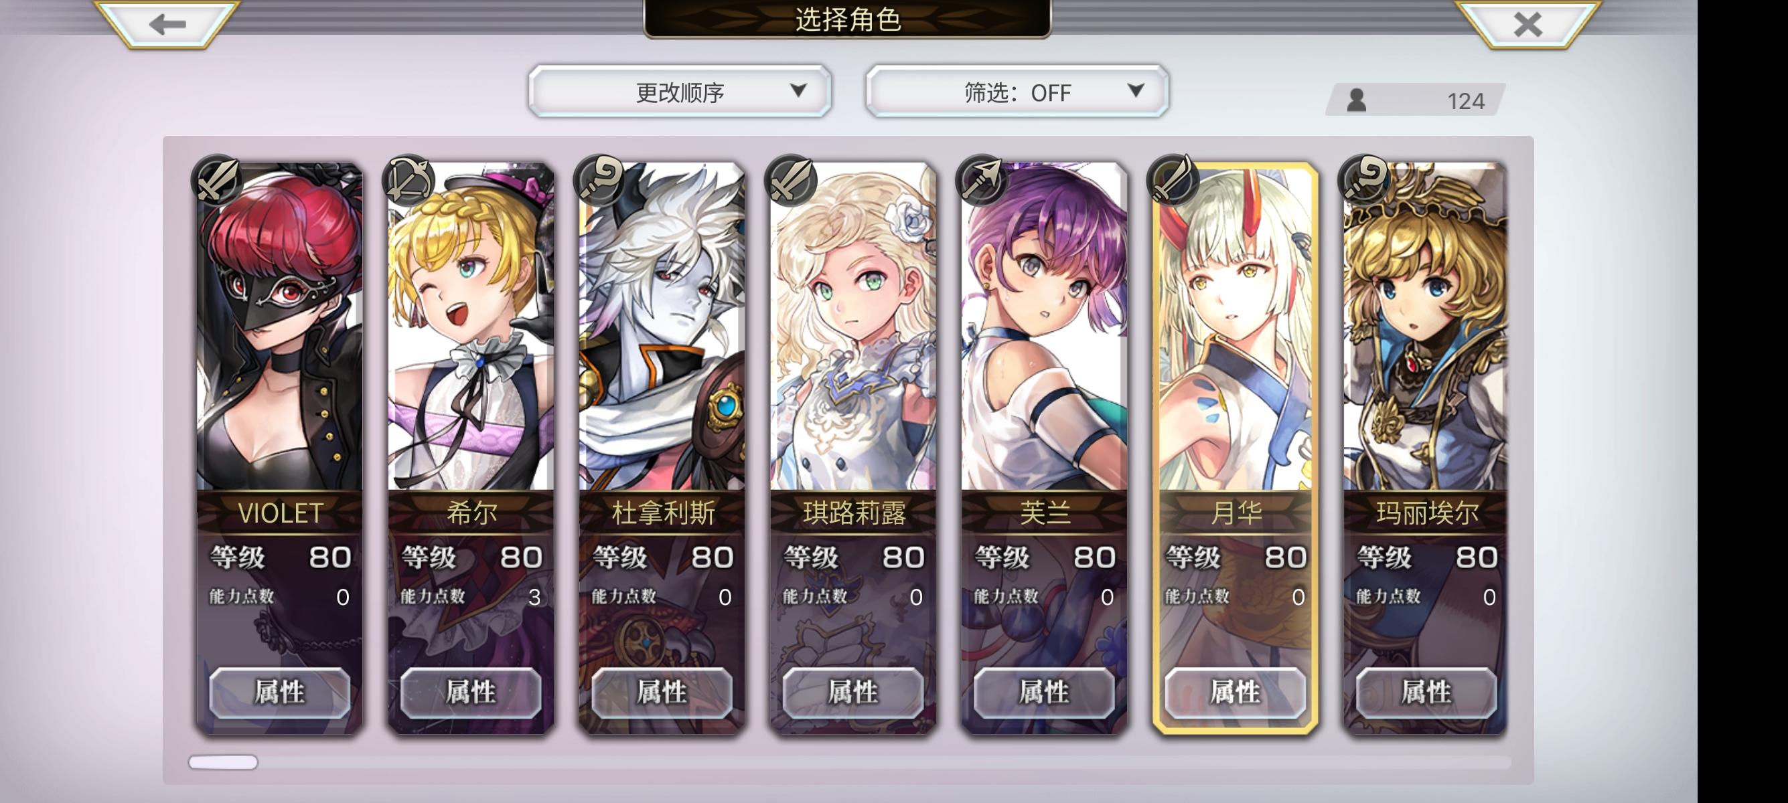Expand the 筛选：OFF filter dropdown

coord(1017,92)
